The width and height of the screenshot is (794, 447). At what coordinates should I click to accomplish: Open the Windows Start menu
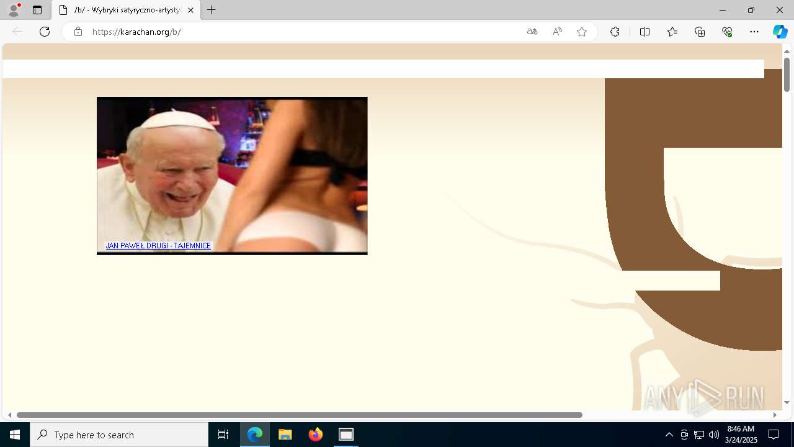[x=15, y=435]
